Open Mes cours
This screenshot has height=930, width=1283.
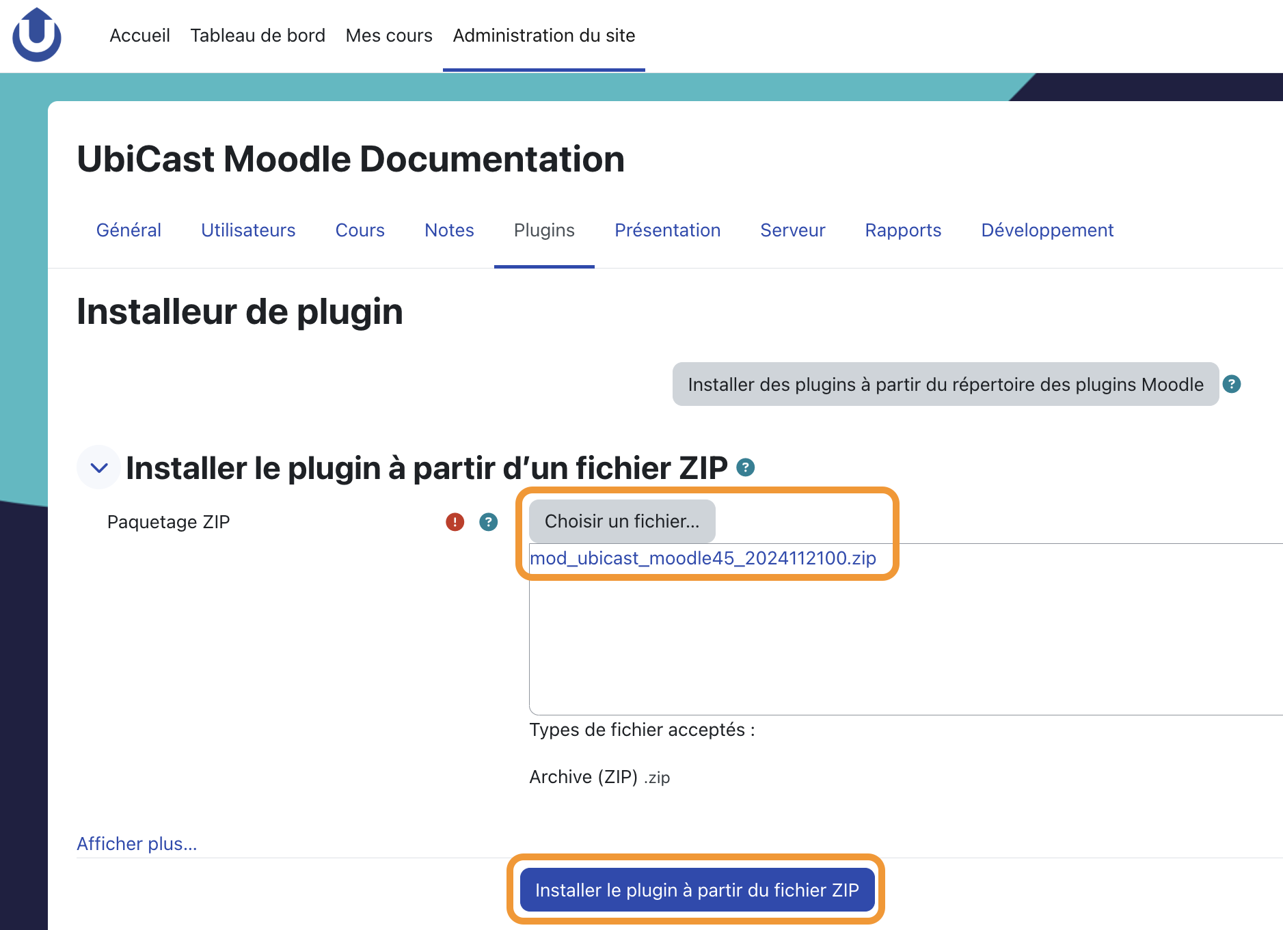pos(389,36)
